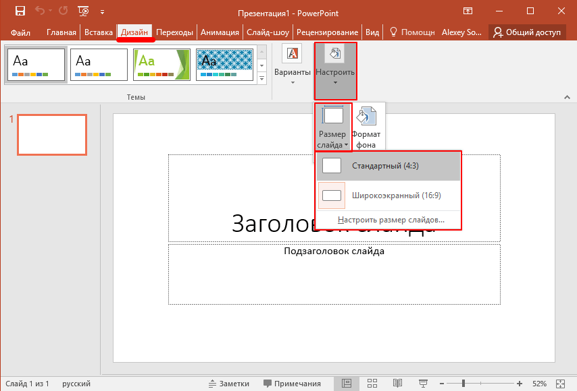The image size is (577, 391).
Task: Click themes gallery scroll down arrow
Action: coord(261,65)
